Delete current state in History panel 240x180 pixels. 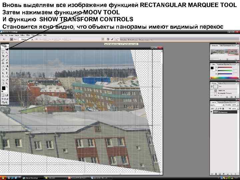235,97
